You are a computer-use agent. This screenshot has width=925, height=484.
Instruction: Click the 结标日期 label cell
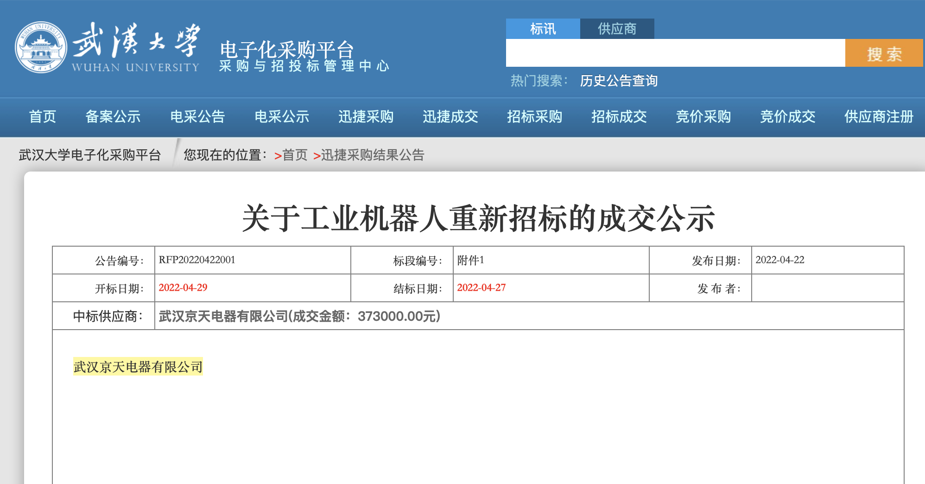(402, 288)
